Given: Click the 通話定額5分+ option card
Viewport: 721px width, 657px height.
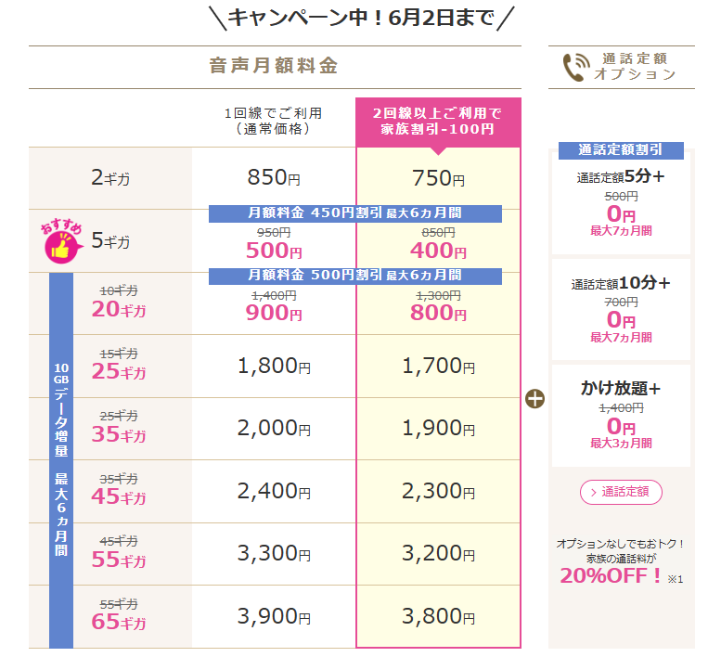Looking at the screenshot, I should (621, 200).
